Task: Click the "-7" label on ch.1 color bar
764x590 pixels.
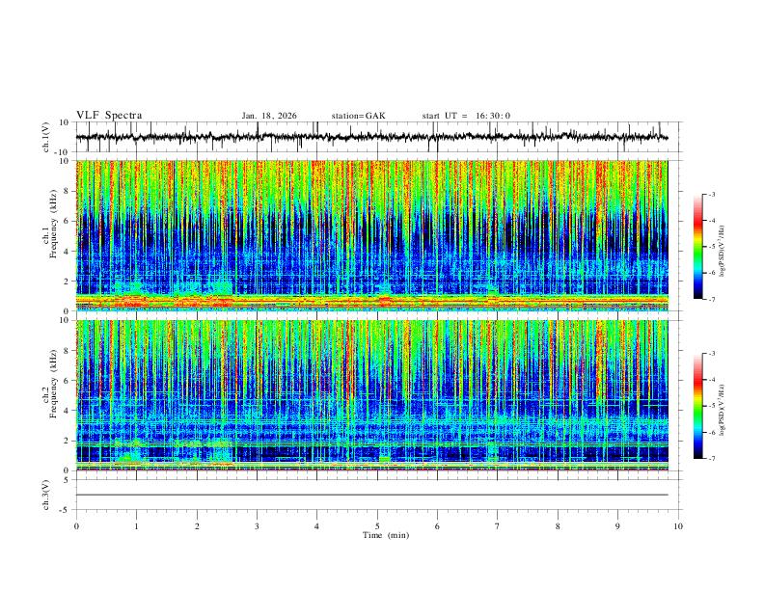Action: (x=711, y=300)
